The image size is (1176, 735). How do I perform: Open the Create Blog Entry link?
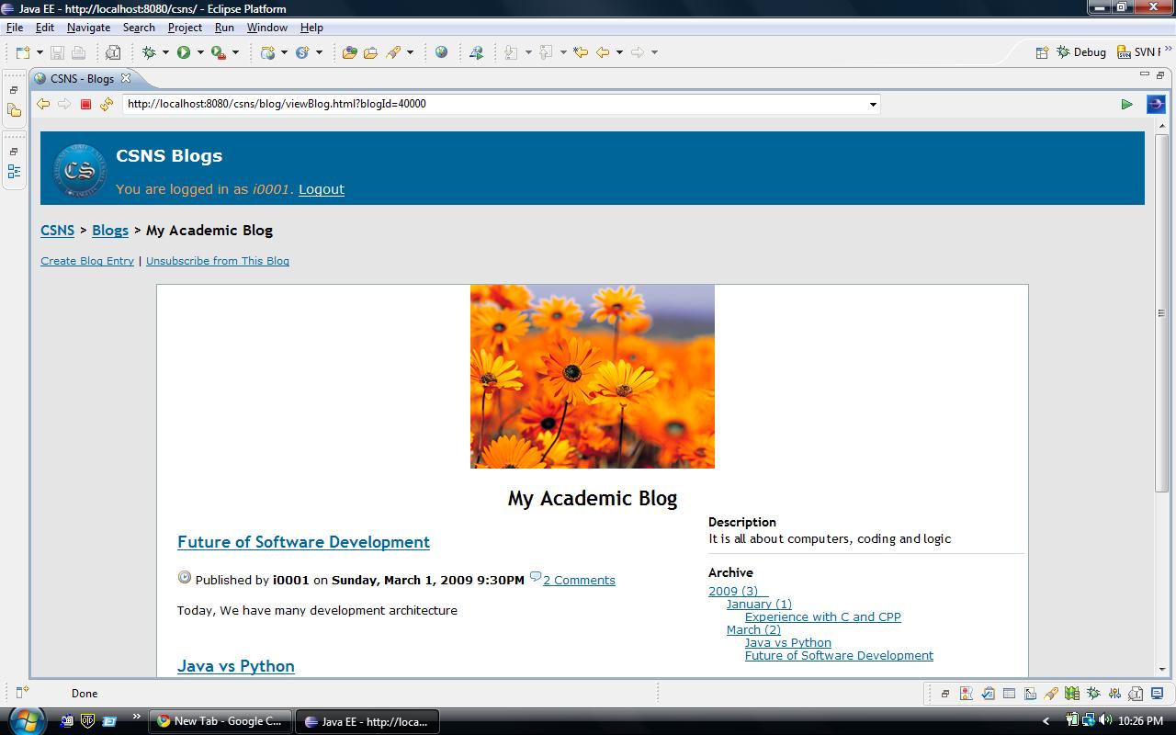[x=87, y=261]
